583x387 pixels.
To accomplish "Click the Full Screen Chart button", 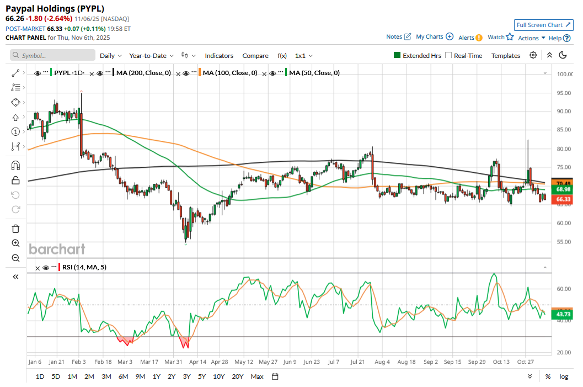I will pyautogui.click(x=543, y=25).
